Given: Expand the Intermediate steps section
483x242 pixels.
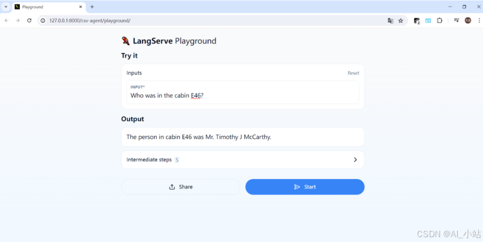Looking at the screenshot, I should coord(243,160).
